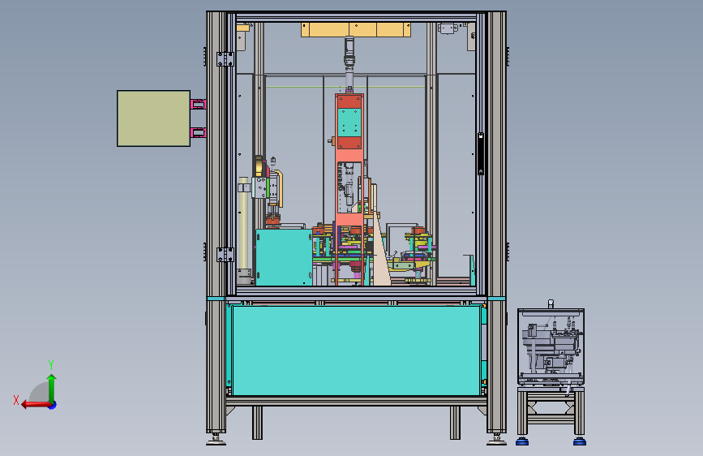Select the small turquoise box inside the enclosure
Image resolution: width=703 pixels, height=456 pixels.
point(284,258)
